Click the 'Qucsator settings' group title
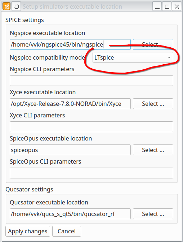Viewport: 183px width, 242px height. [x=29, y=189]
